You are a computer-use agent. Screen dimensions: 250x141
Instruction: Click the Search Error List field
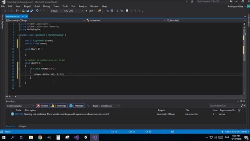coord(225,106)
